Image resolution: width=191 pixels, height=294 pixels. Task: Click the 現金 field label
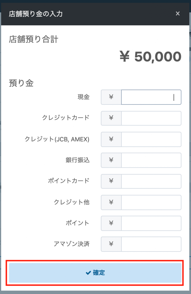click(x=84, y=97)
